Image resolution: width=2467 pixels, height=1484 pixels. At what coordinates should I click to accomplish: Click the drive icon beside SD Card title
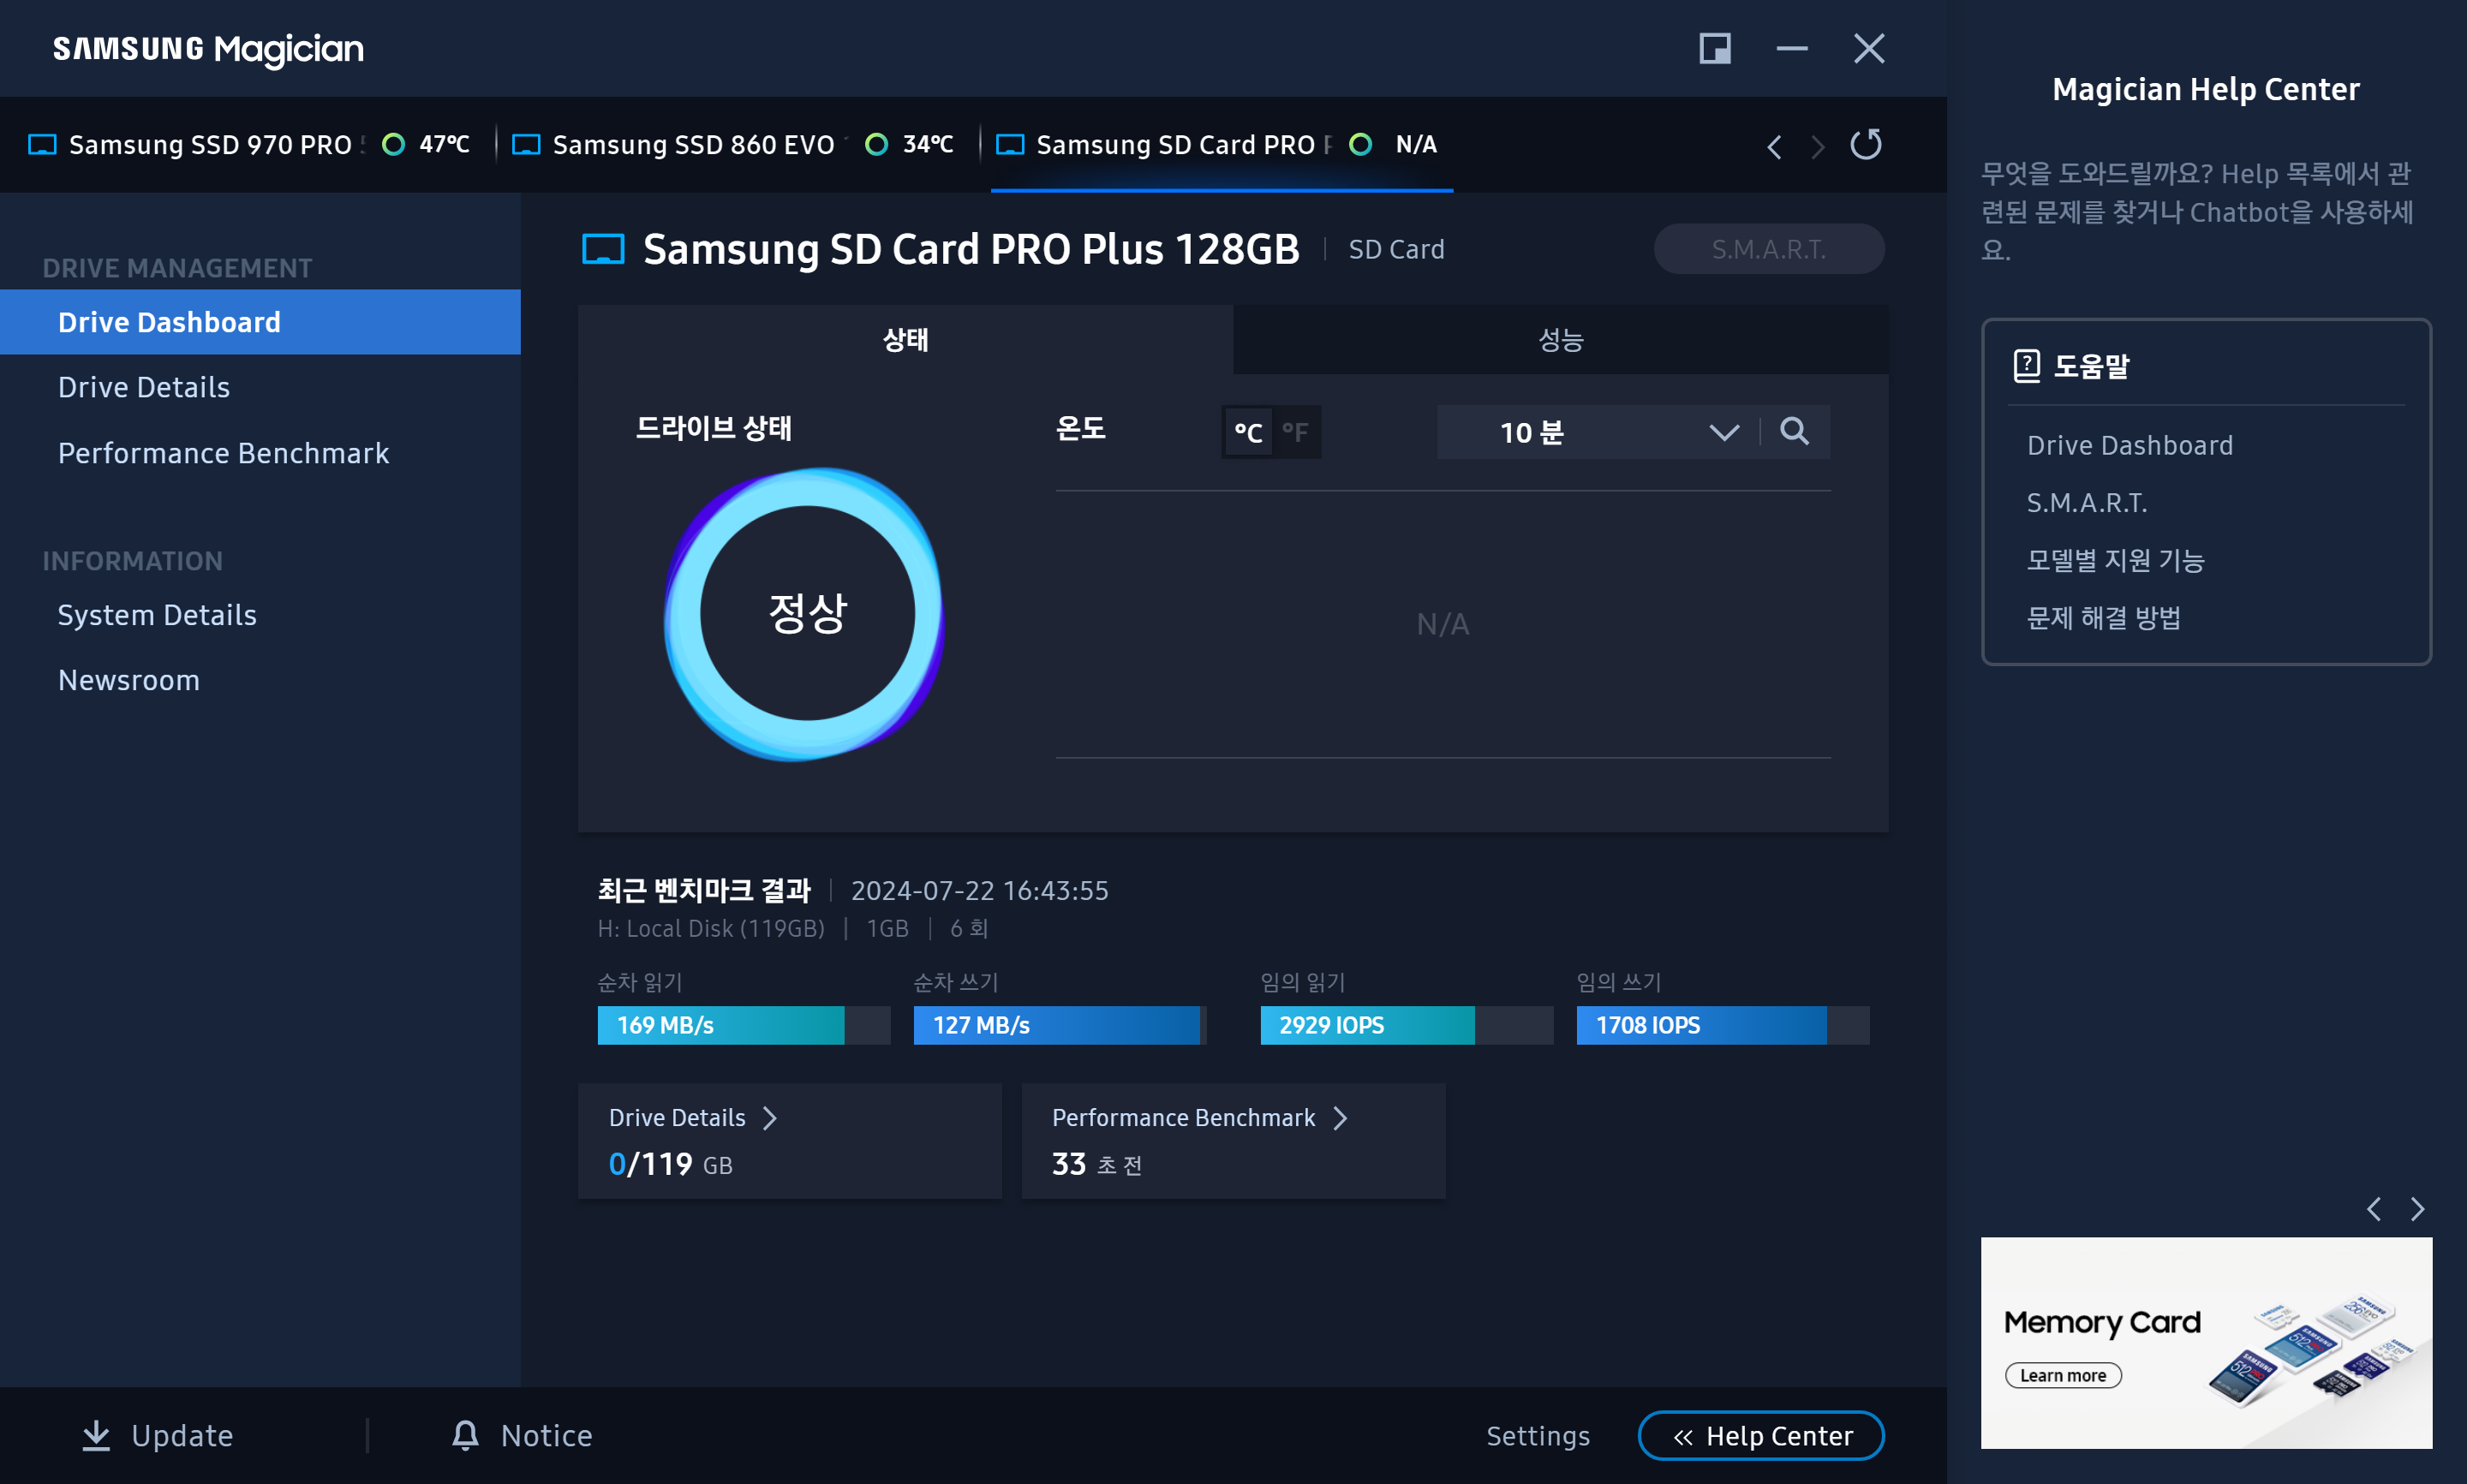(x=603, y=249)
